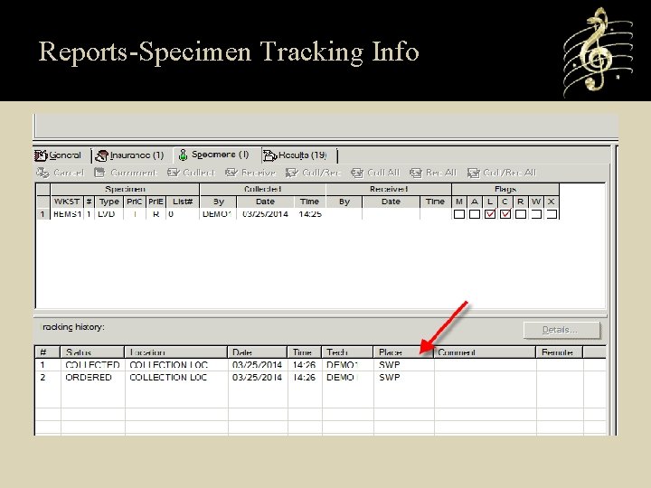The image size is (651, 488).
Task: Click the PrlC column header
Action: pyautogui.click(x=135, y=202)
